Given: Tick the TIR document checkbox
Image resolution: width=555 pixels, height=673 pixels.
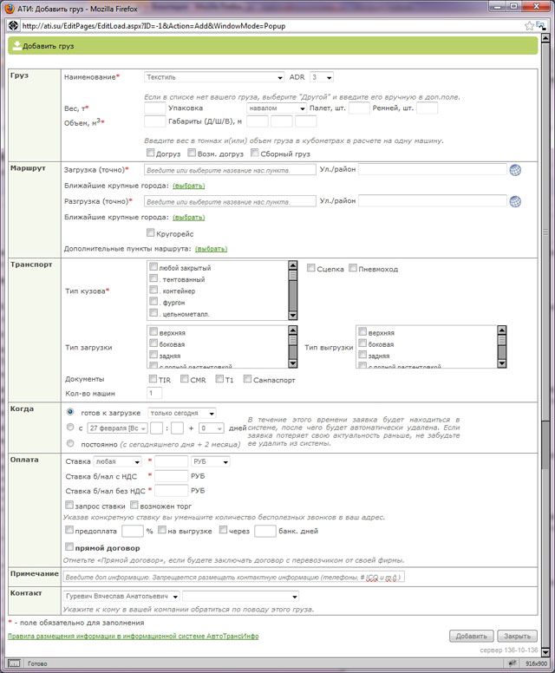Looking at the screenshot, I should (153, 378).
